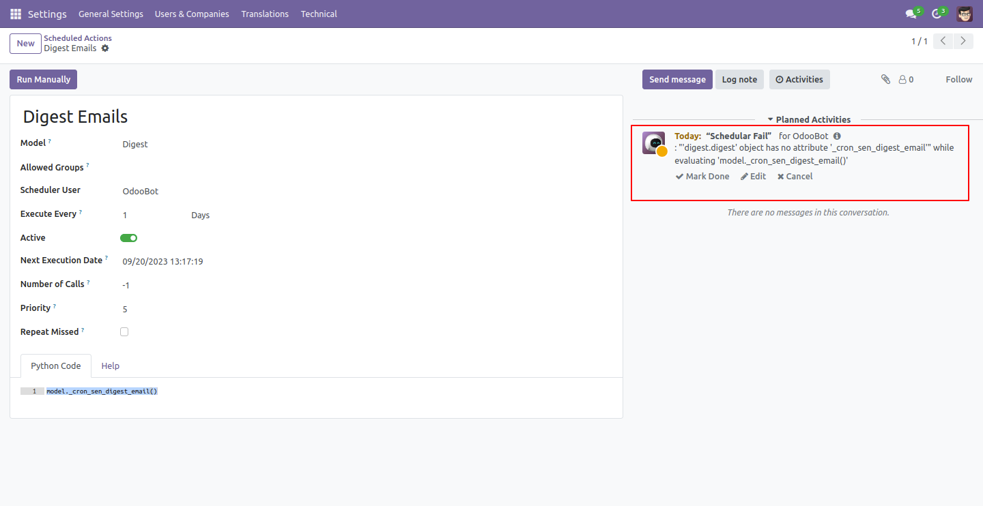This screenshot has width=983, height=506.
Task: Click the Digest Emails breadcrumb text
Action: (x=70, y=48)
